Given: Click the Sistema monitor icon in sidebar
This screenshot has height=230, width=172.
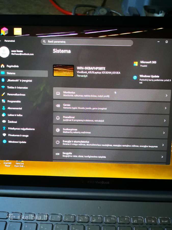Looking at the screenshot, I should [3, 73].
